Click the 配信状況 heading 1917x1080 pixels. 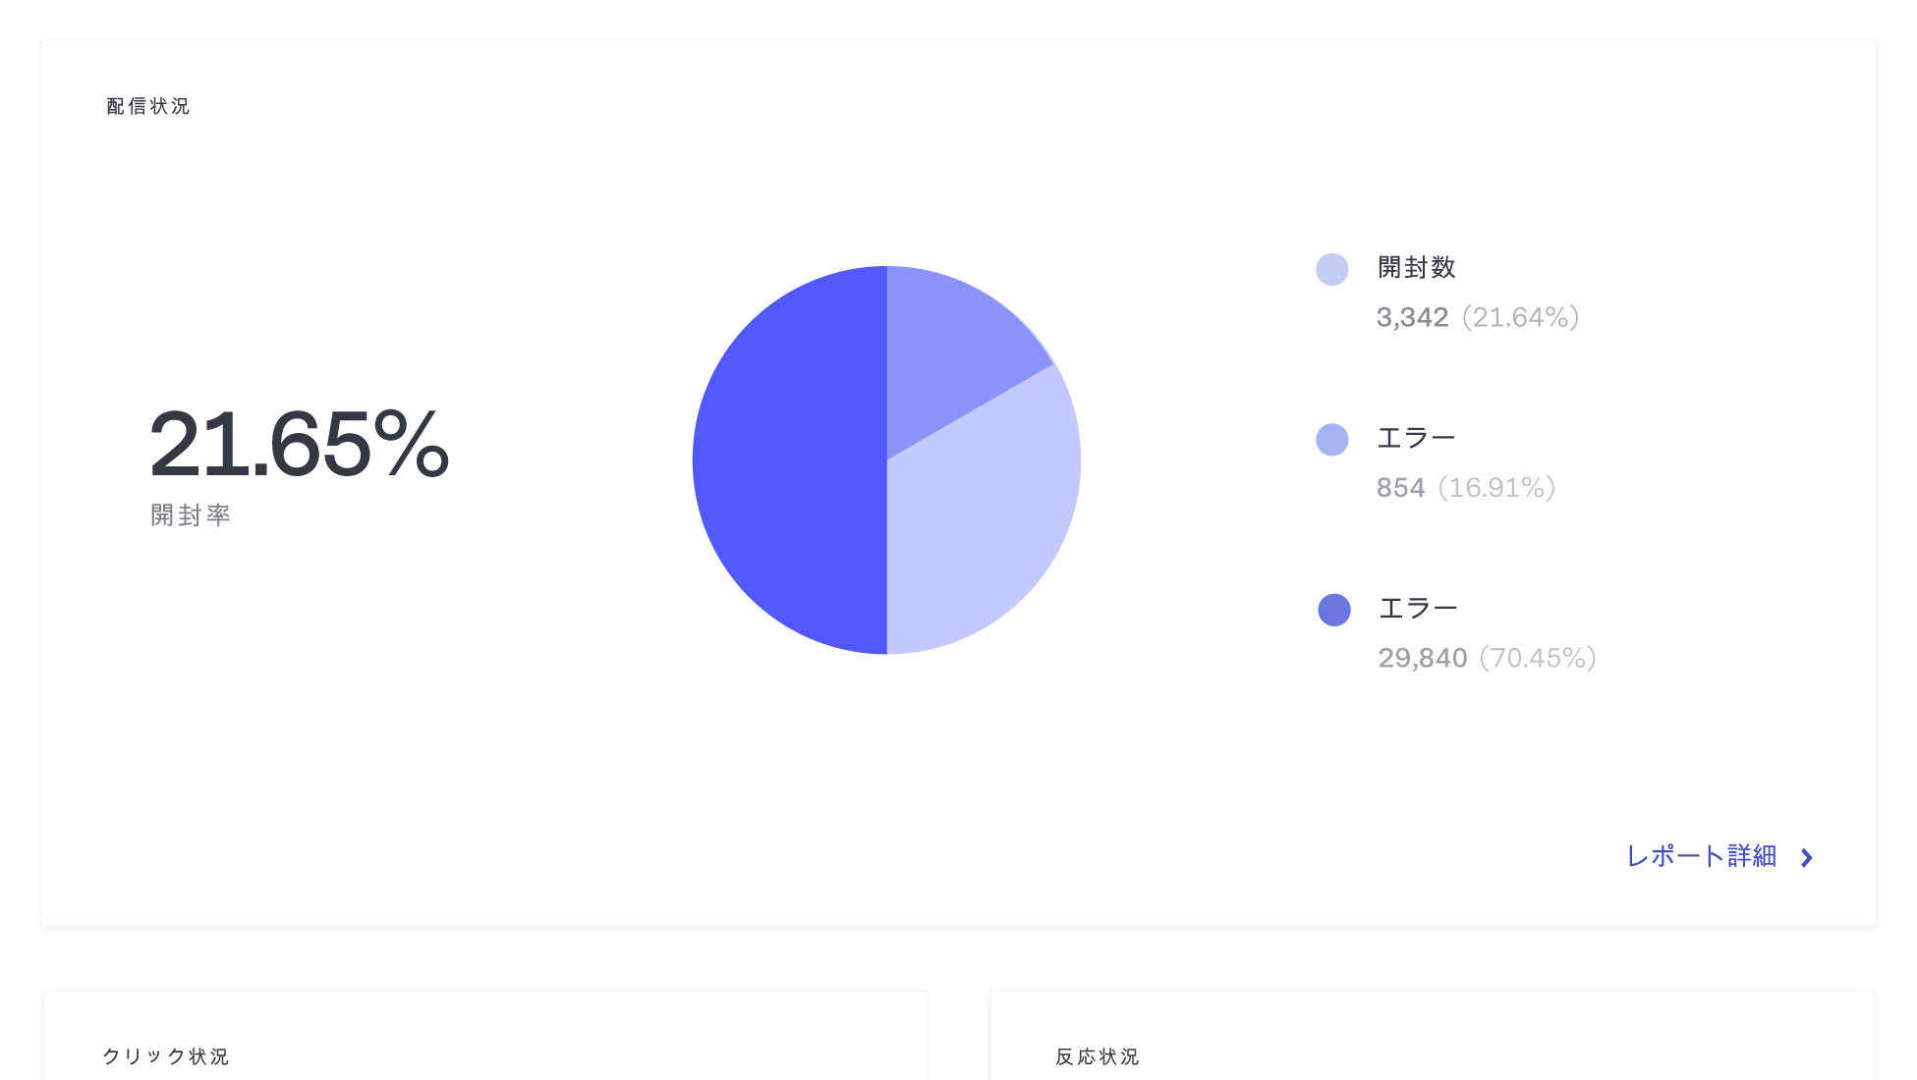coord(145,106)
